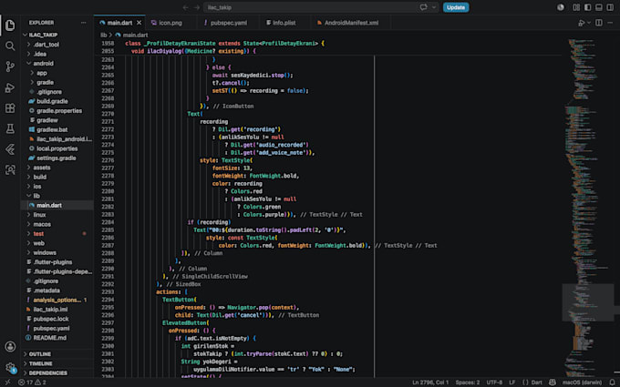Open gradlew.bat in the file tree

[x=57, y=129]
